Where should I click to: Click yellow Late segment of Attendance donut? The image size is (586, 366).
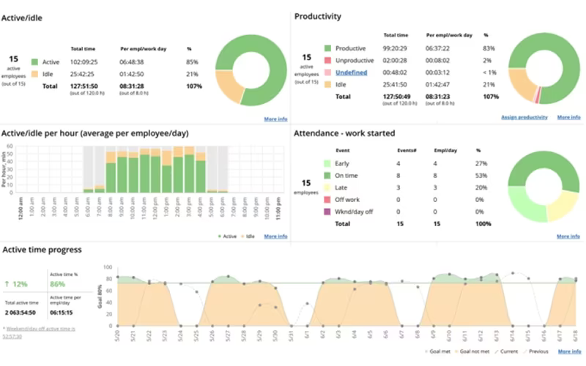click(563, 206)
